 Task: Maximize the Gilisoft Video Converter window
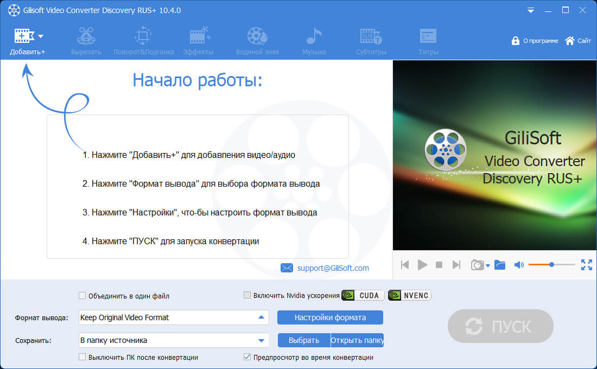tap(566, 10)
